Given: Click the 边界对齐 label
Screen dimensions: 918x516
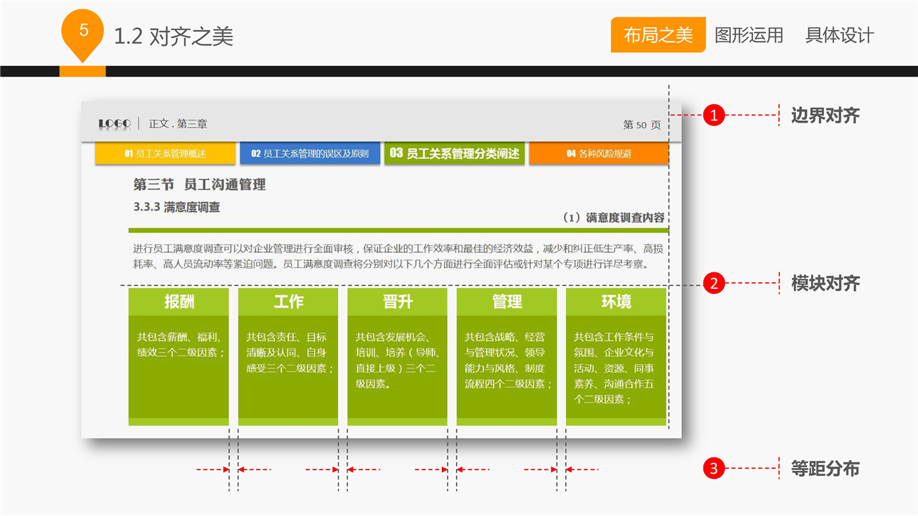Looking at the screenshot, I should click(825, 115).
